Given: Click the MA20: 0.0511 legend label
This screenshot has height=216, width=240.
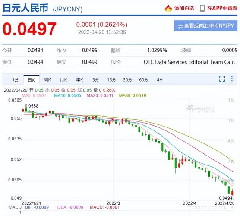Looking at the screenshot, I should point(100,95).
